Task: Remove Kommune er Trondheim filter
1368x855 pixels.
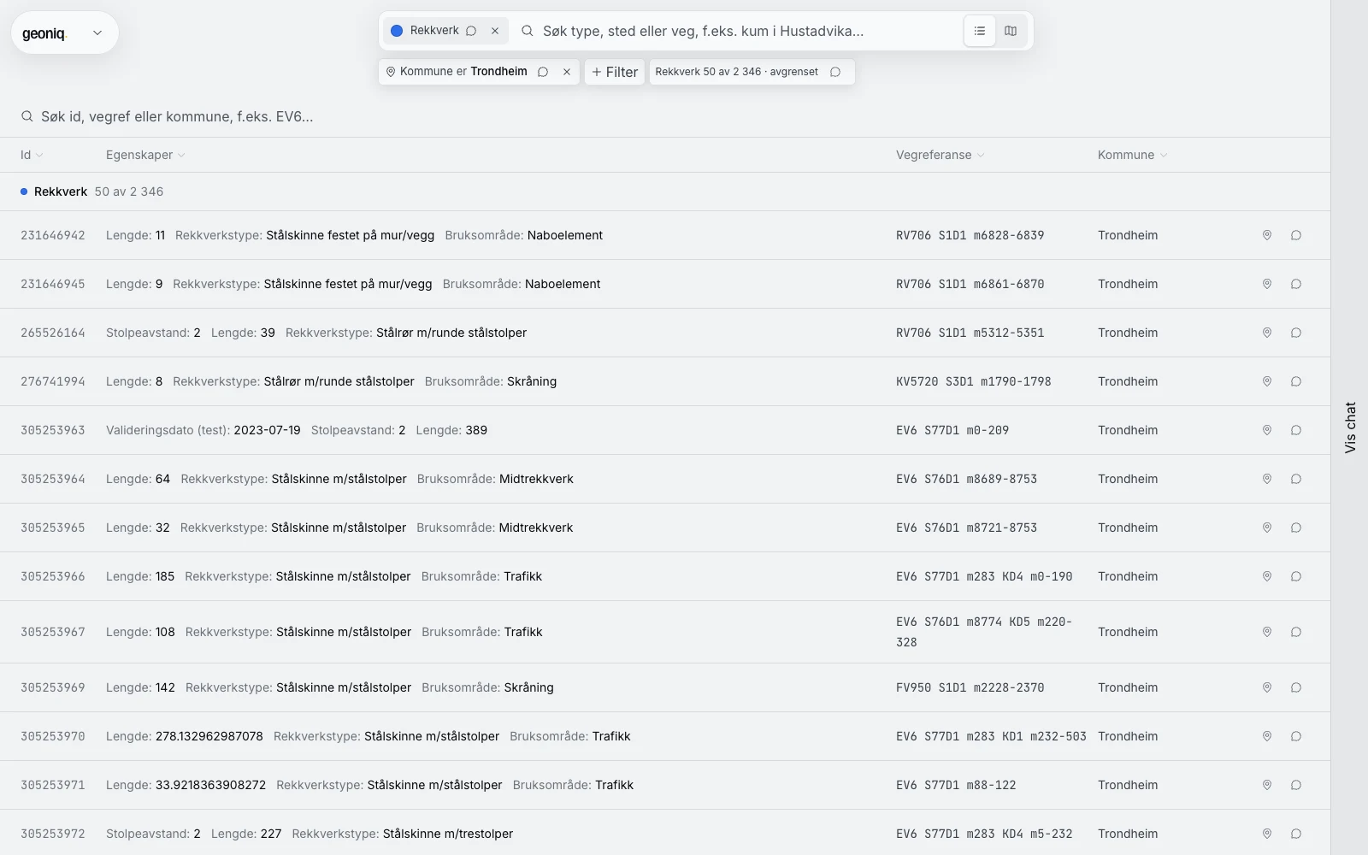Action: coord(567,72)
